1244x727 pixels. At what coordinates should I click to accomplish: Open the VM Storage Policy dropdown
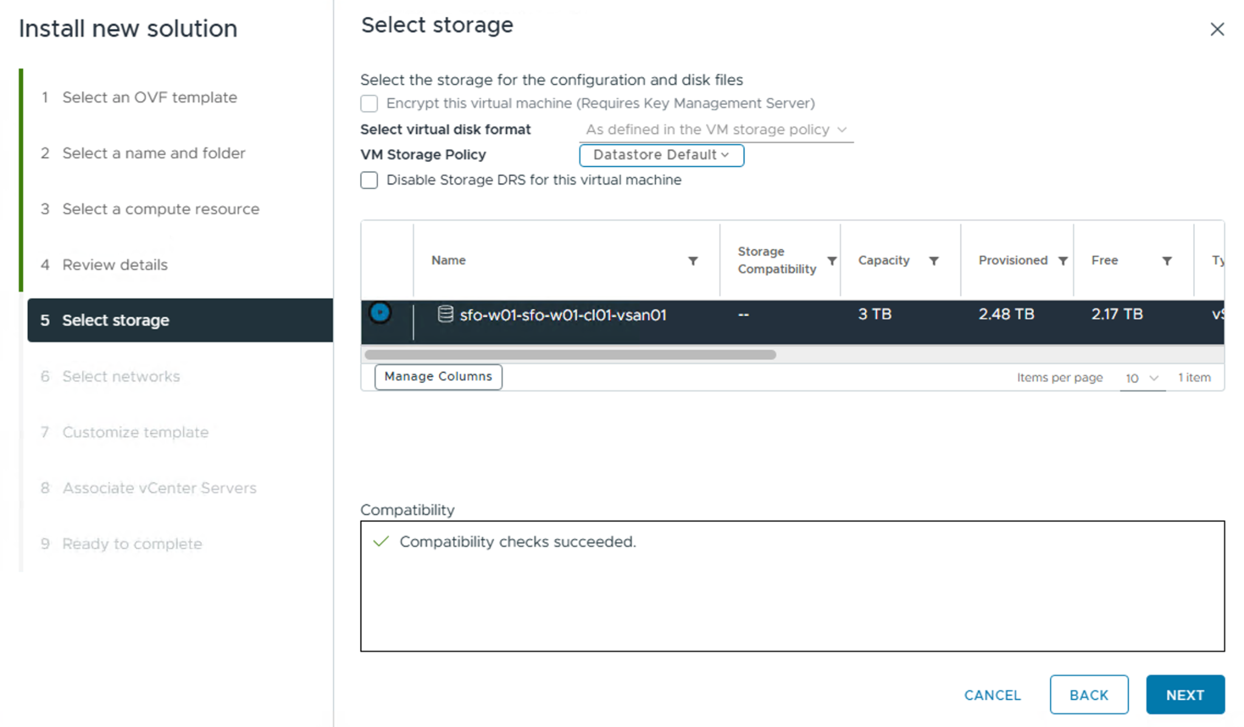pyautogui.click(x=661, y=155)
